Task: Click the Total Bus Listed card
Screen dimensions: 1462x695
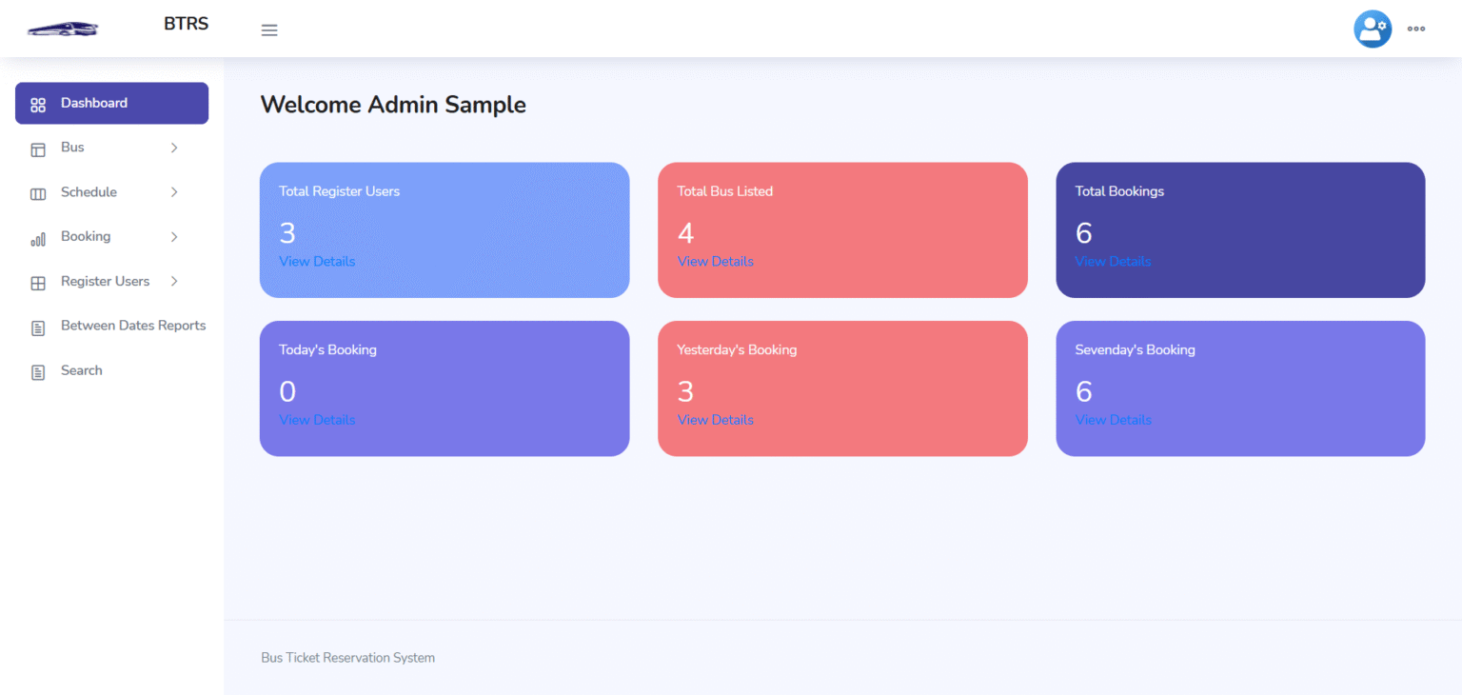Action: [842, 229]
